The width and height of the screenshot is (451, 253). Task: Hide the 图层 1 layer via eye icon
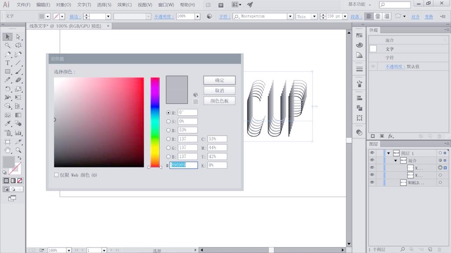click(x=372, y=153)
